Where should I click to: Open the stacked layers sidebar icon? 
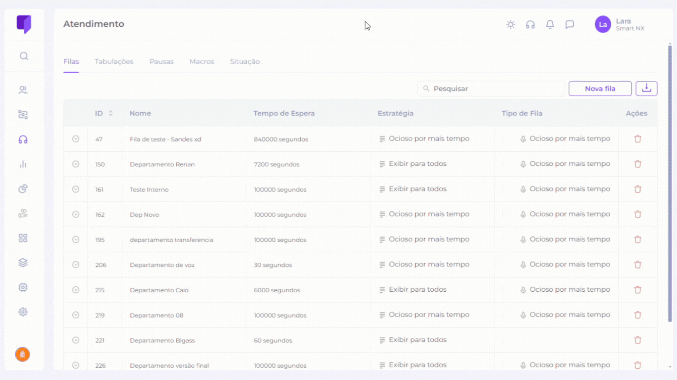[x=23, y=263]
